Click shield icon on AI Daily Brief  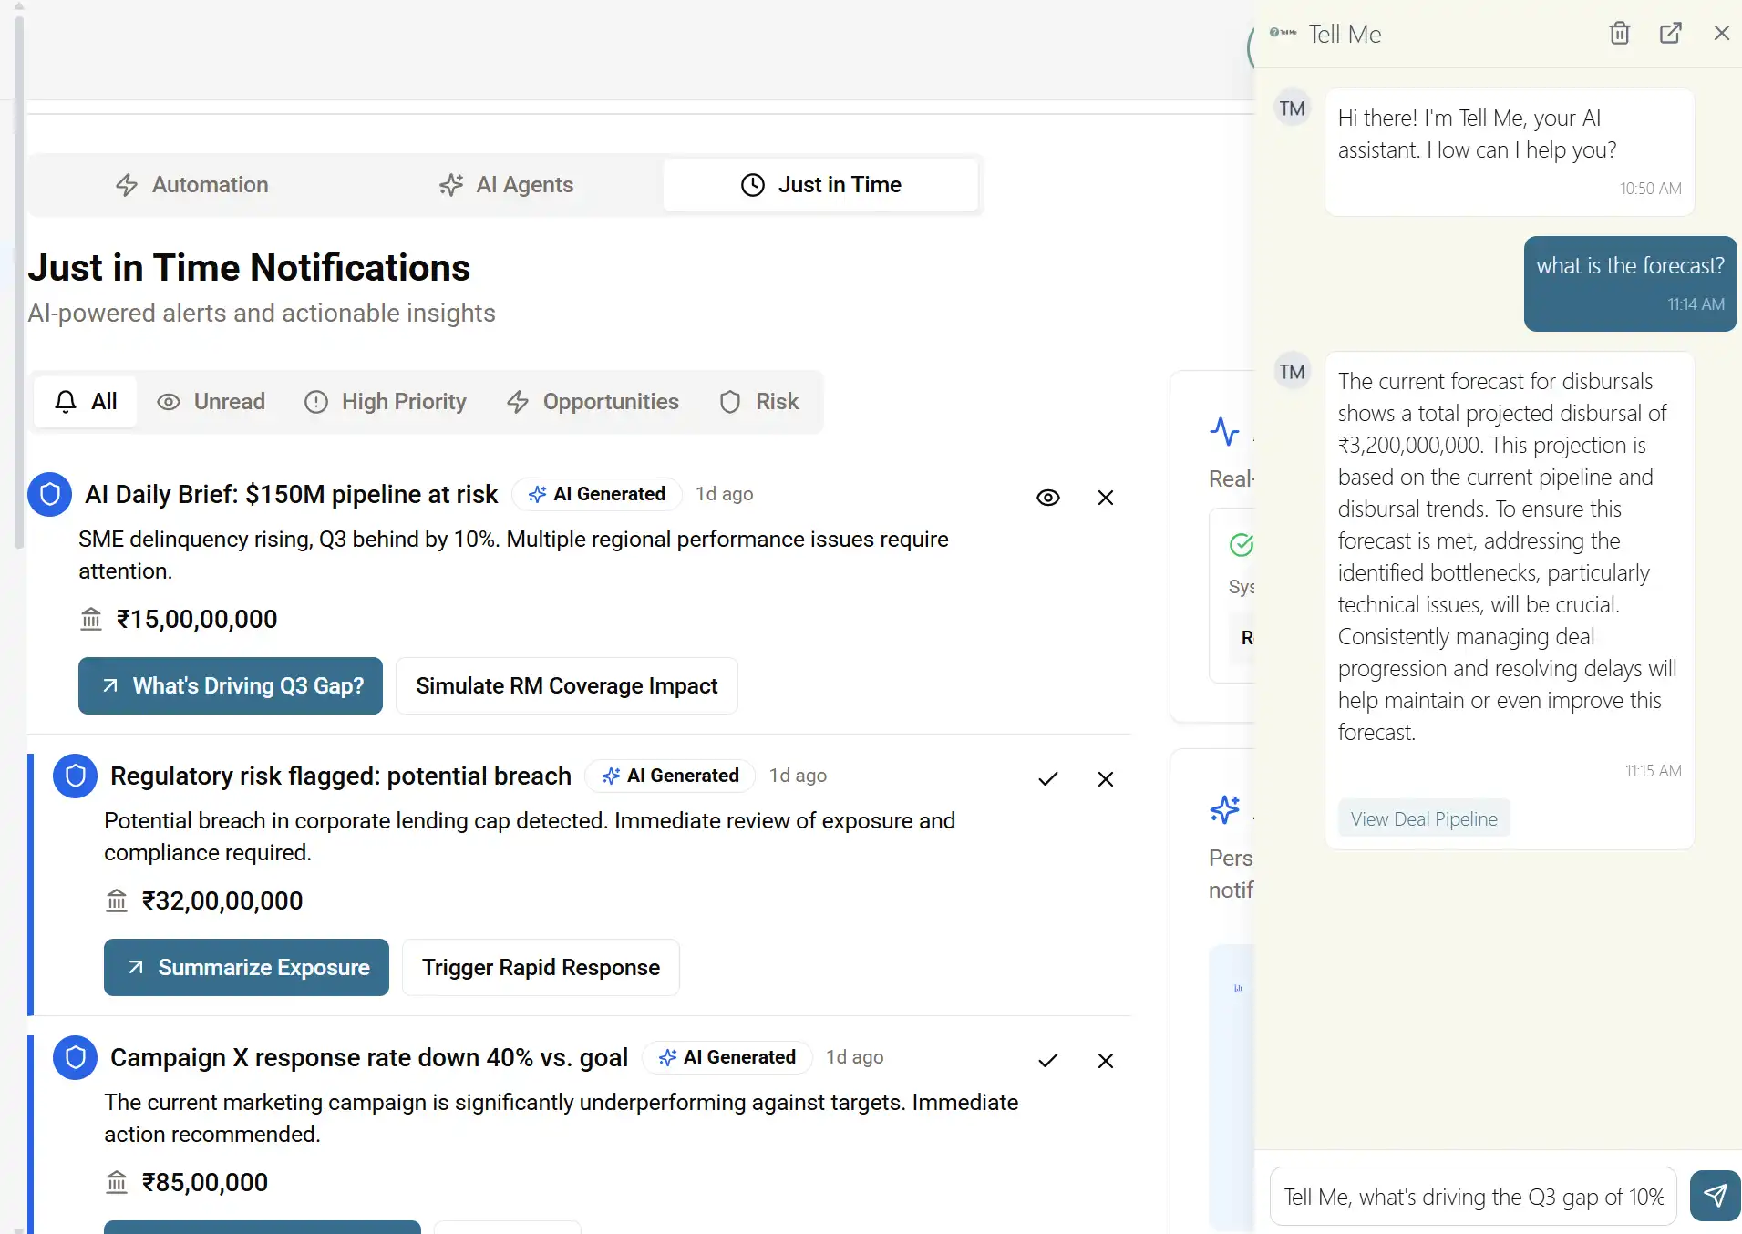(50, 495)
